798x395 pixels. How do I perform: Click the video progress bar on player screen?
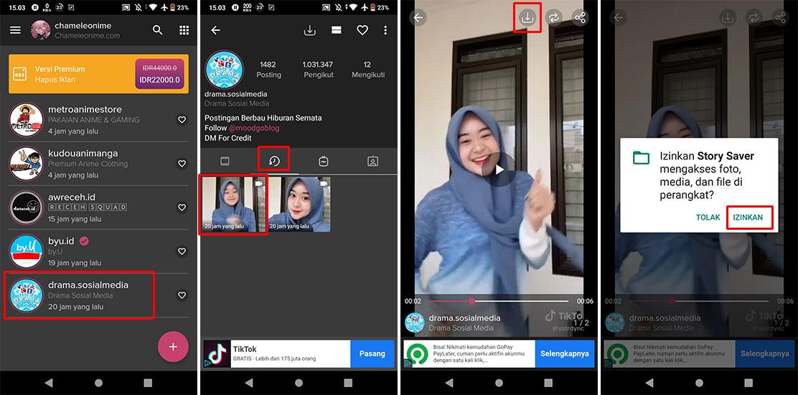[x=499, y=302]
